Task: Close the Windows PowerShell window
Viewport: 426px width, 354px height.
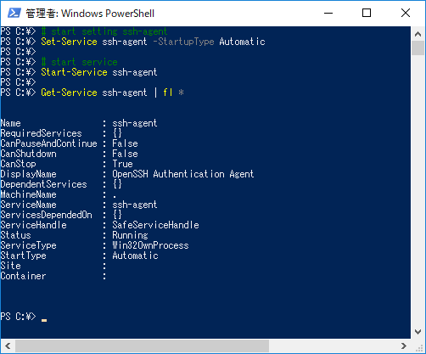Action: click(x=406, y=13)
